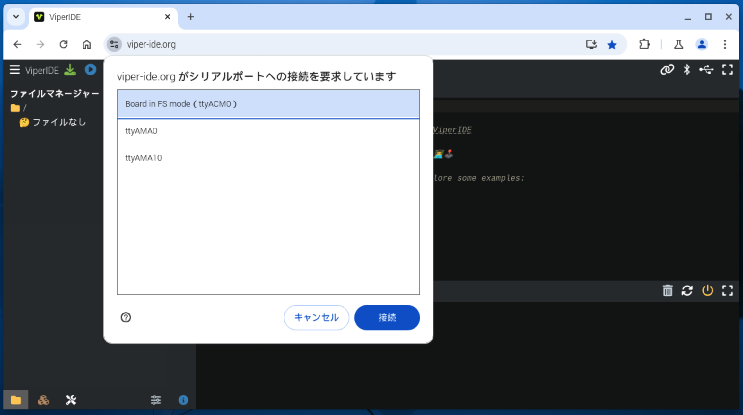Reset the device with power icon
The height and width of the screenshot is (415, 743).
point(707,291)
